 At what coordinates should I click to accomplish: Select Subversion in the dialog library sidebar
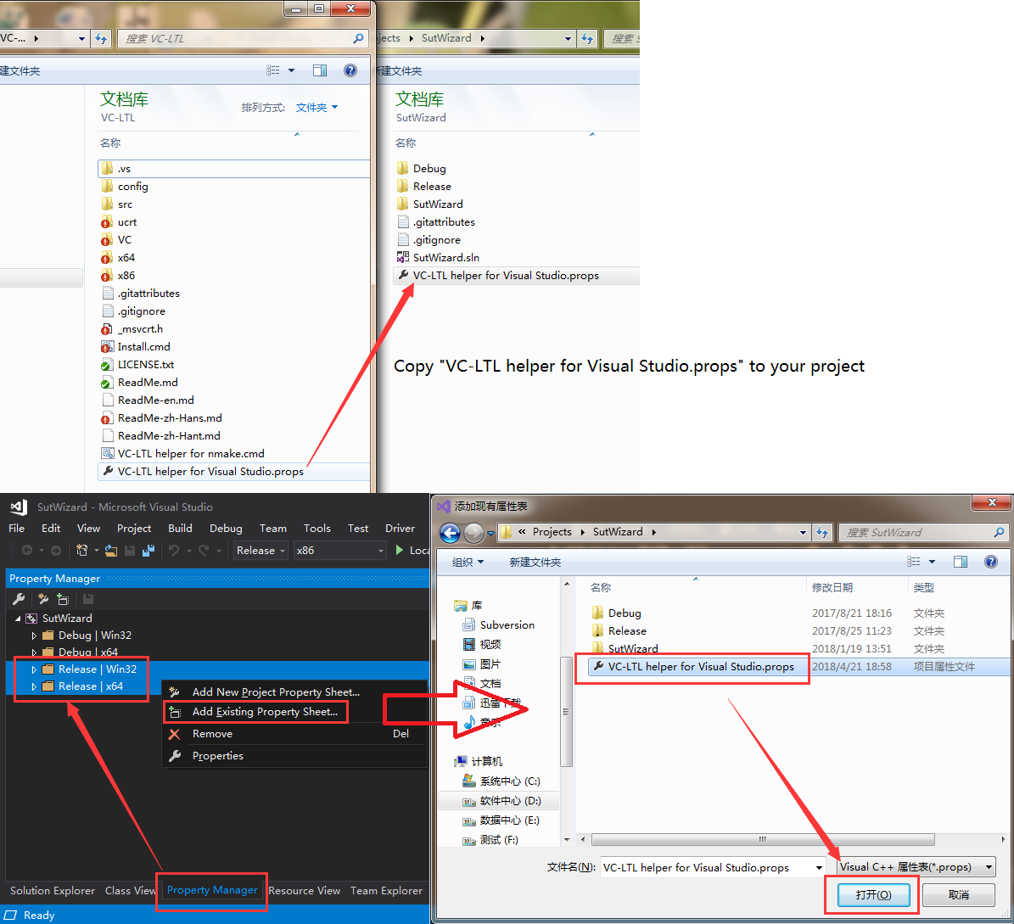(507, 625)
